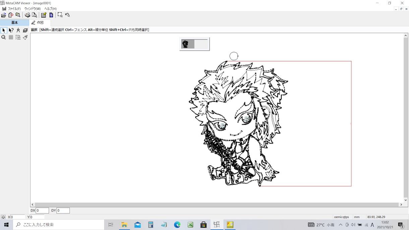Restore the inner document window
Screen dimensions: 409x230
401,9
